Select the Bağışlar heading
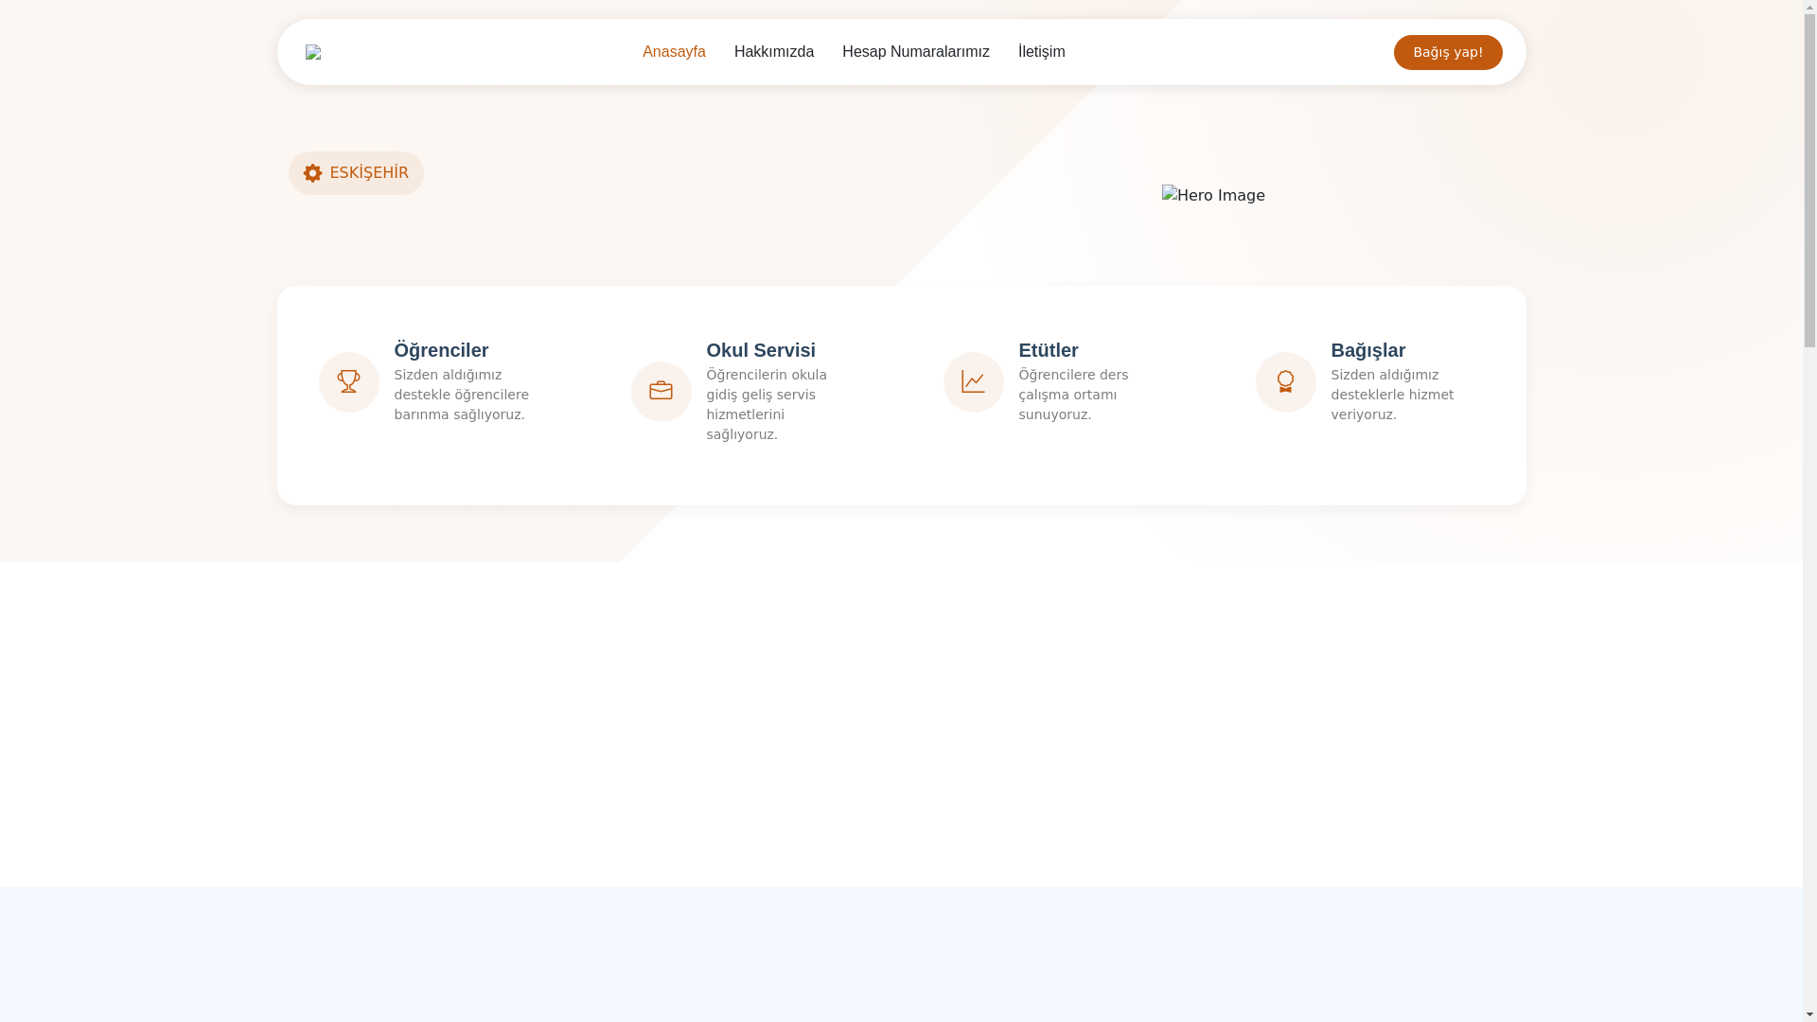Screen dimensions: 1817x1022 pyautogui.click(x=1368, y=350)
